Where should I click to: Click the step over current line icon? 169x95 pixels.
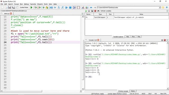click(x=55, y=7)
